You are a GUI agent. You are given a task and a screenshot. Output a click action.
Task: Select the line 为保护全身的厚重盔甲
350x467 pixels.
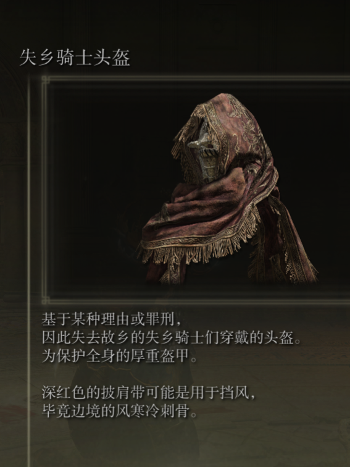pyautogui.click(x=119, y=356)
